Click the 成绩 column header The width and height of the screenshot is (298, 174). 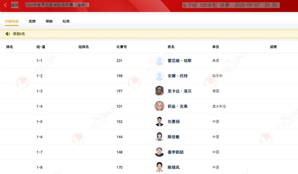tap(273, 47)
